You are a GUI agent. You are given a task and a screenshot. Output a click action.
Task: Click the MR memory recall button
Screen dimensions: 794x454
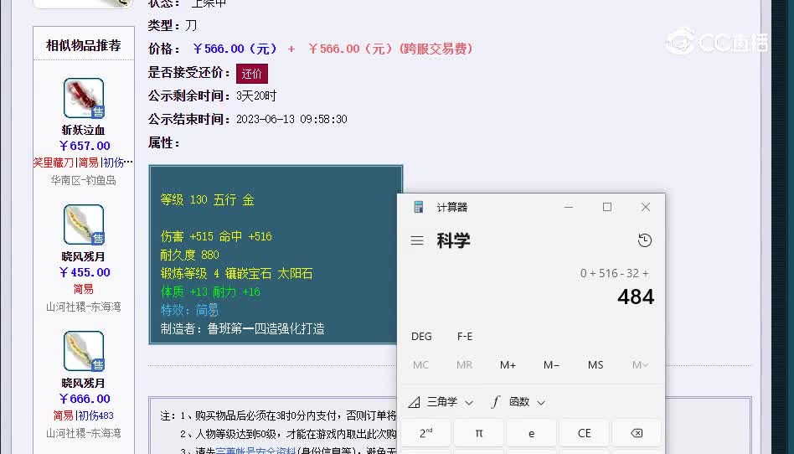[464, 365]
